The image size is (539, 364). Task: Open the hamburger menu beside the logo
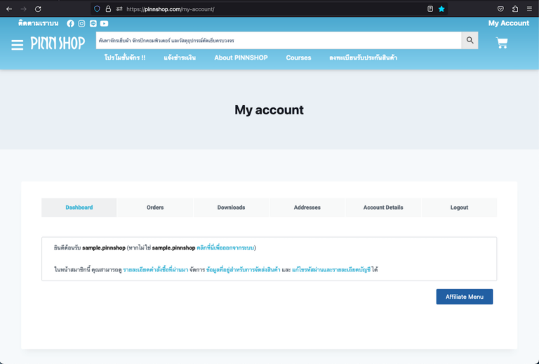[18, 44]
